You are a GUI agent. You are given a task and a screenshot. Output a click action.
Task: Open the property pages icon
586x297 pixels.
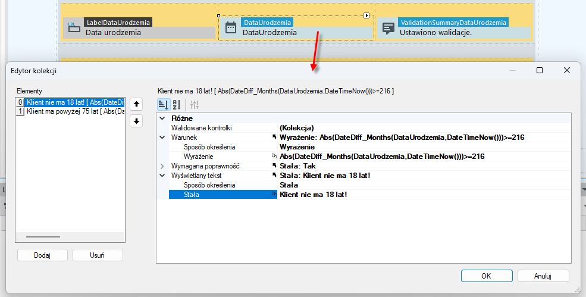click(195, 105)
